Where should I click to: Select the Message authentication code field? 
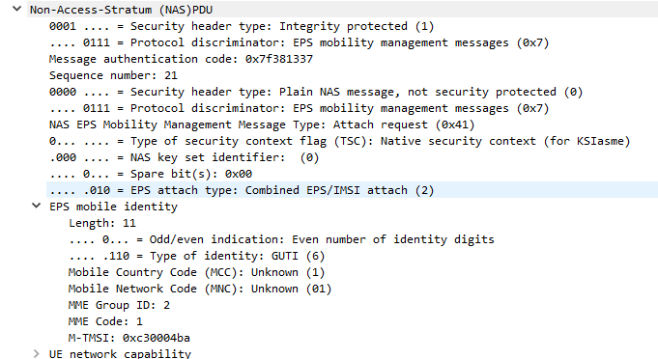click(x=181, y=59)
